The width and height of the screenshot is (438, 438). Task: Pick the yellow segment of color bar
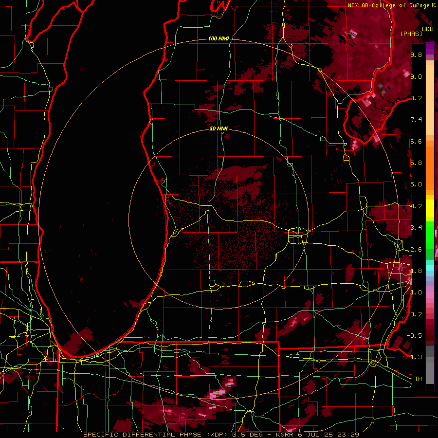tap(430, 208)
